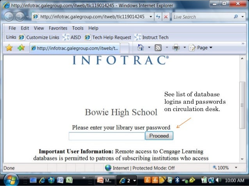Screen dimensions: 249x186
Task: Click the browser Back arrow button
Action: 9,17
